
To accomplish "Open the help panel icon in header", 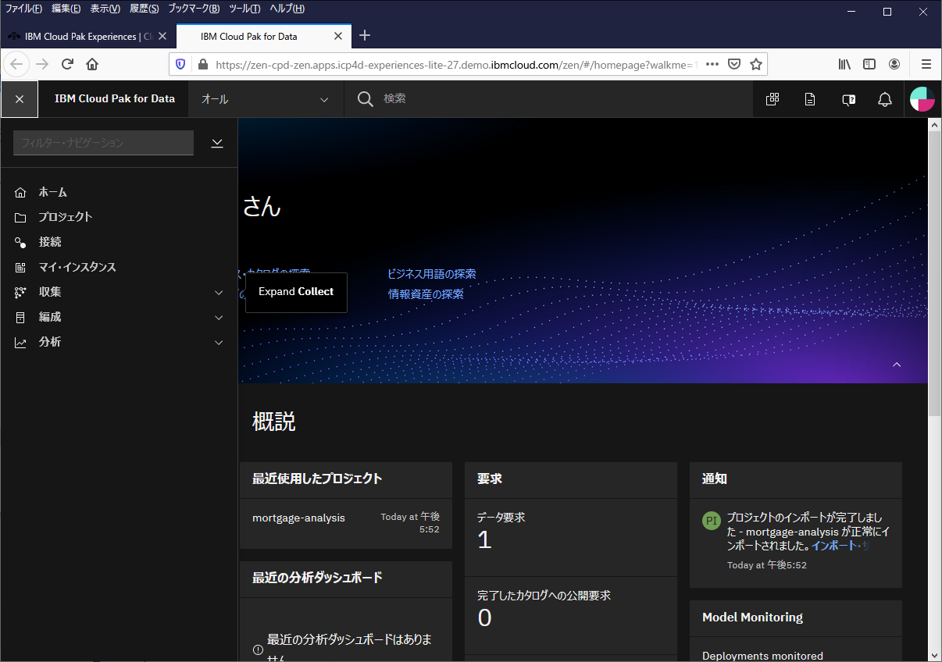I will point(848,99).
